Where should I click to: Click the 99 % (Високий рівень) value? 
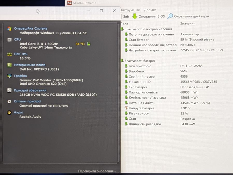point(198,39)
